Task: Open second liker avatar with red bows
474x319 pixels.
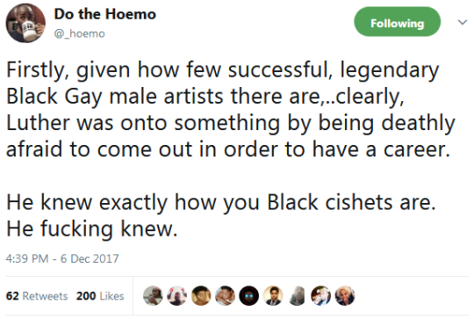Action: [176, 295]
